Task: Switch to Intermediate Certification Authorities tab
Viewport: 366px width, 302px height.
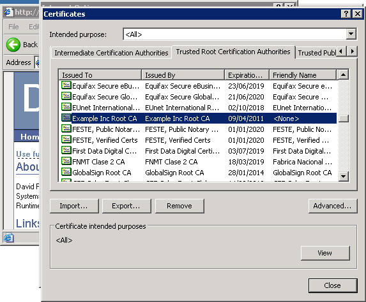Action: pos(111,53)
